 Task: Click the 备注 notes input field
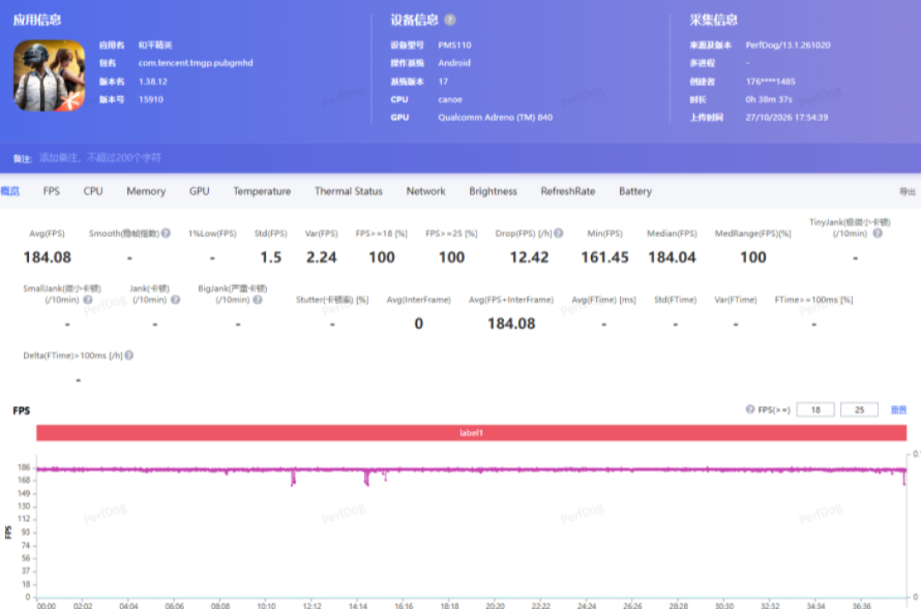pos(100,158)
